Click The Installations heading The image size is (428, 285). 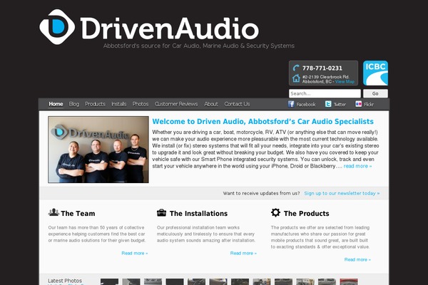pyautogui.click(x=198, y=213)
